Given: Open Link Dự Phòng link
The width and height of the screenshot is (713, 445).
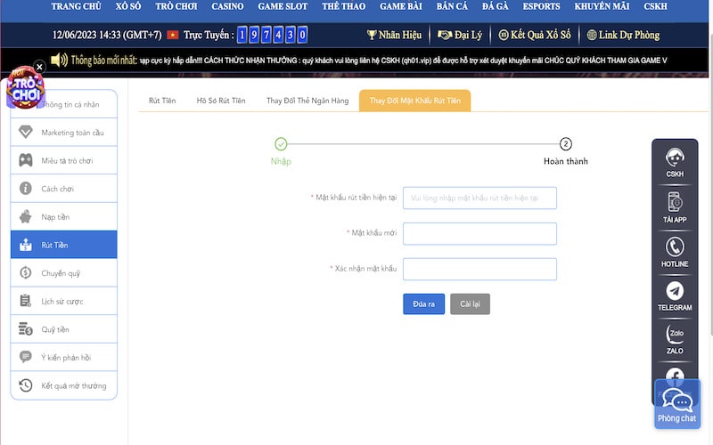Looking at the screenshot, I should pyautogui.click(x=623, y=35).
